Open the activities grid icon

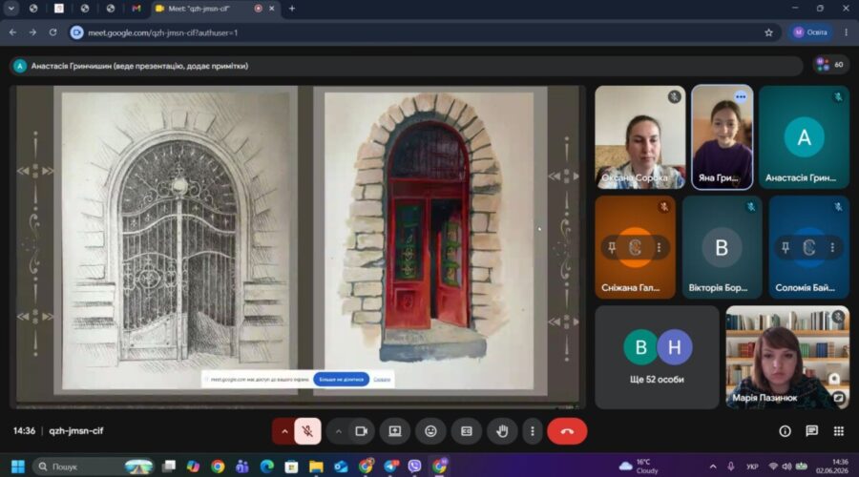pyautogui.click(x=839, y=431)
